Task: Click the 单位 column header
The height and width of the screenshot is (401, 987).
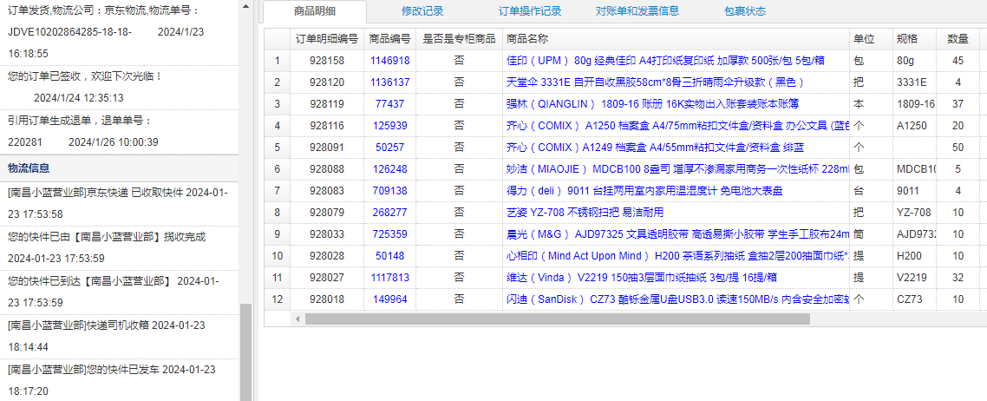Action: (871, 39)
